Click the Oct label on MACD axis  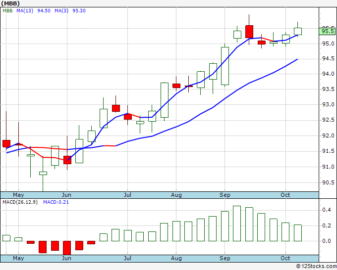[x=285, y=258]
